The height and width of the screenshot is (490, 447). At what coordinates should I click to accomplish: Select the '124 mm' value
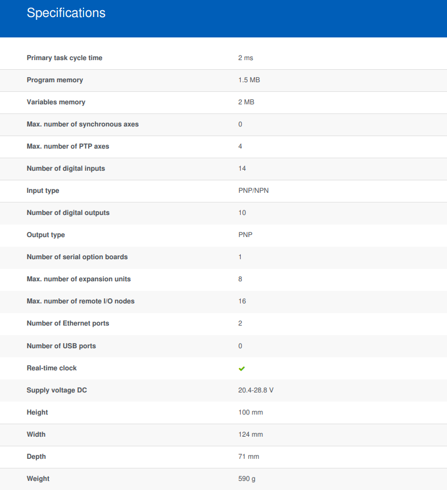[250, 434]
